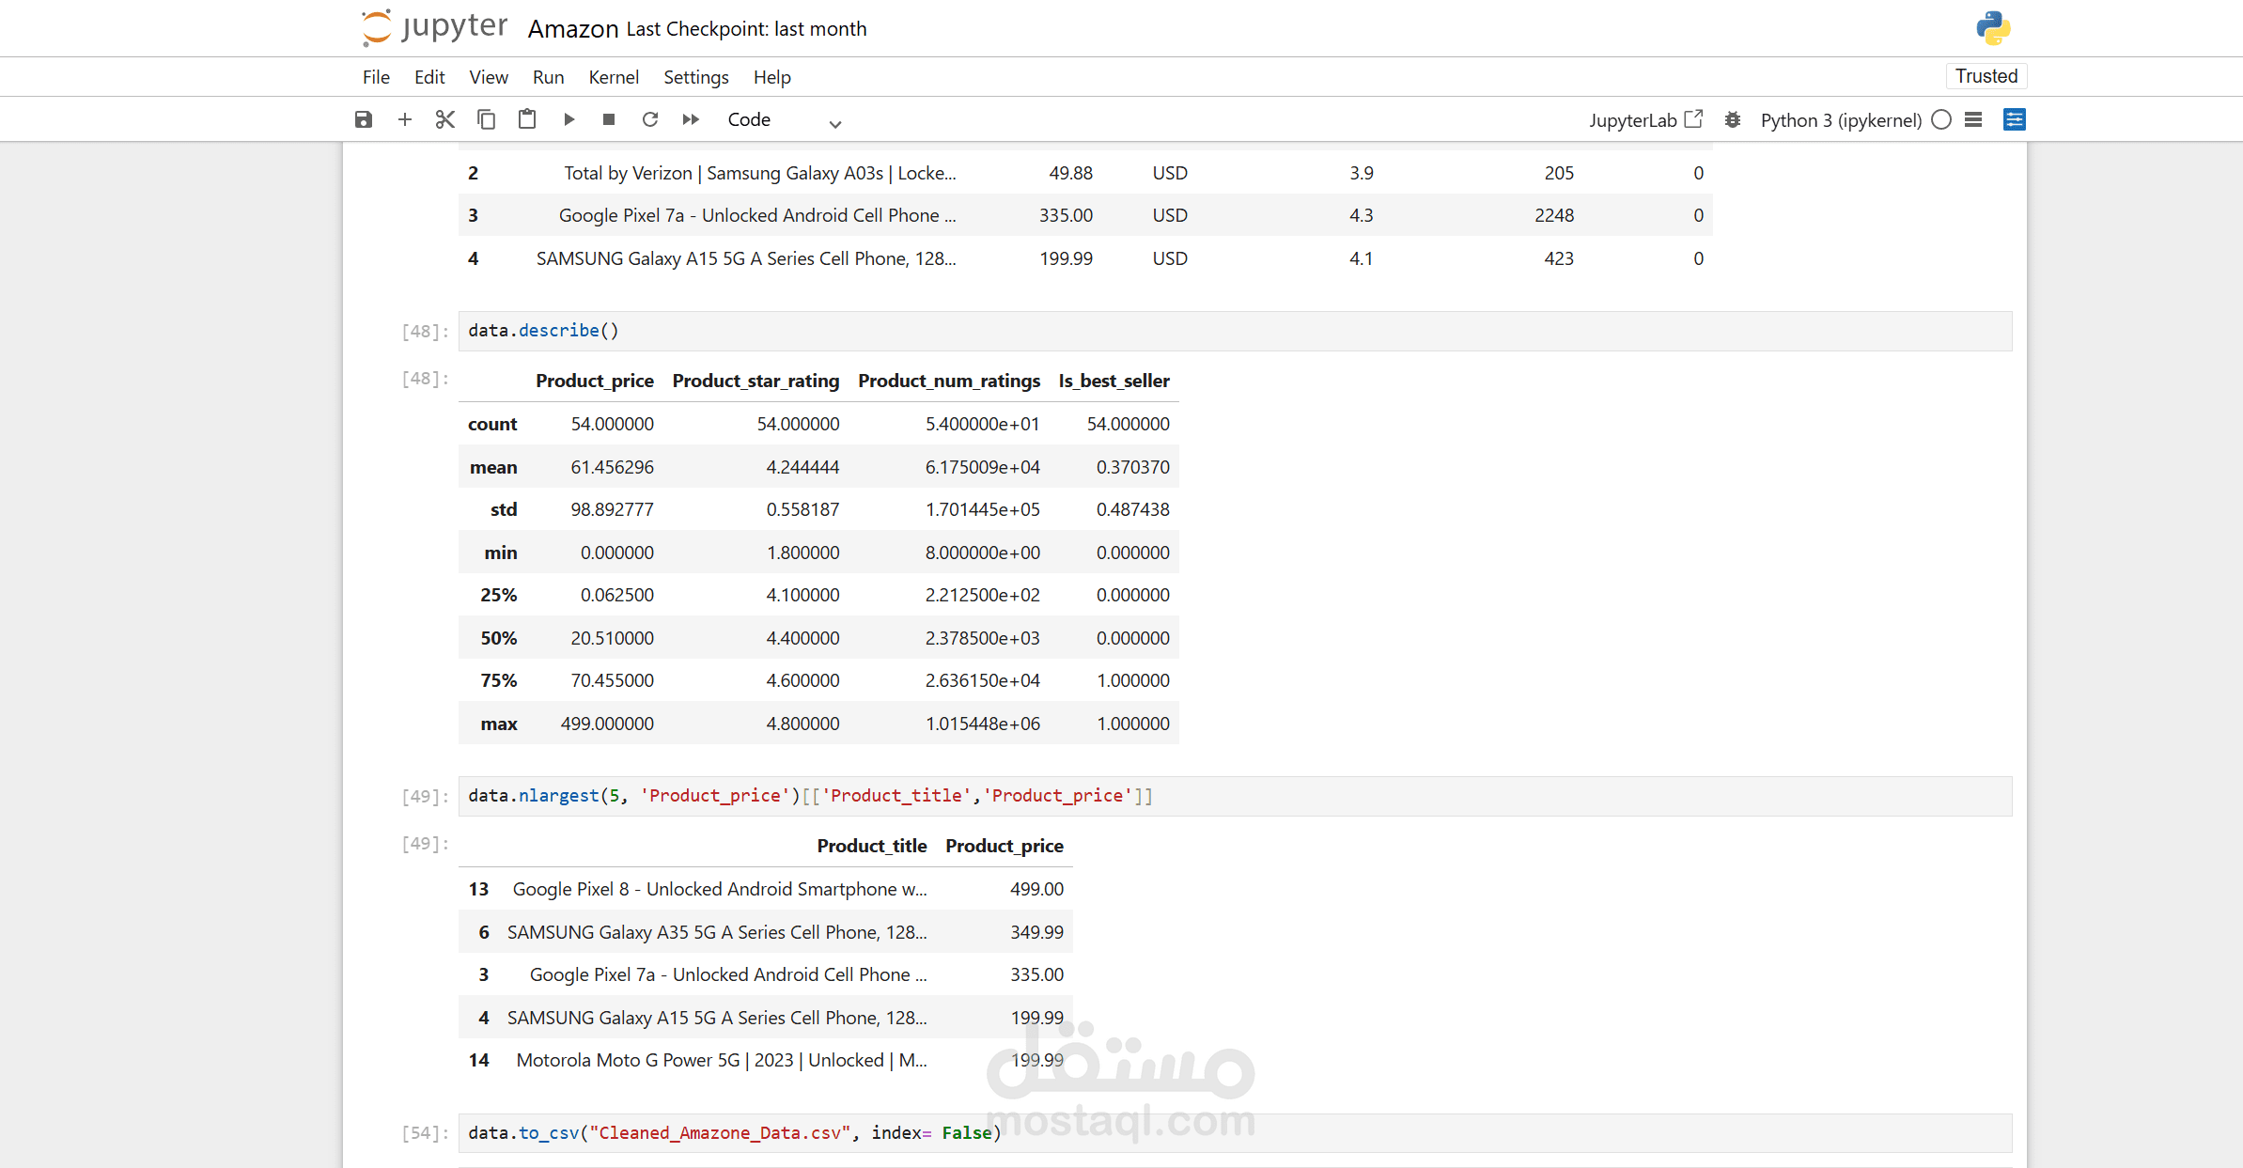Open notebook in JupyterLab
Viewport: 2243px width, 1168px height.
pos(1645,120)
